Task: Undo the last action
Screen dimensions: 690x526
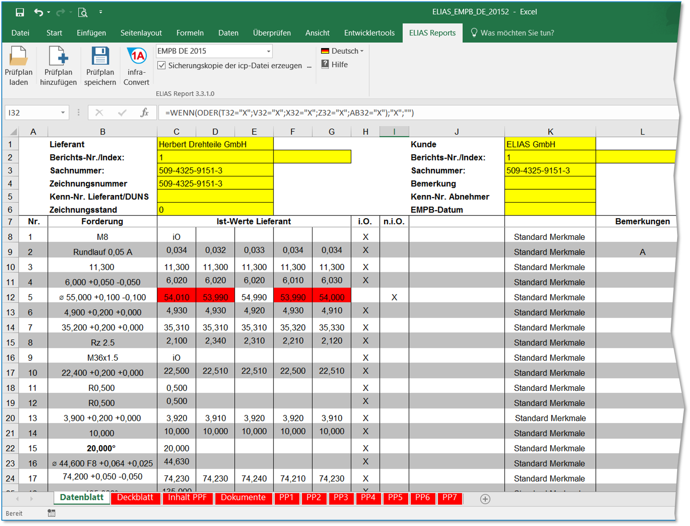Action: pos(39,12)
